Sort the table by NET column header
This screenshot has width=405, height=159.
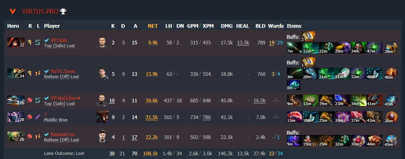point(152,26)
